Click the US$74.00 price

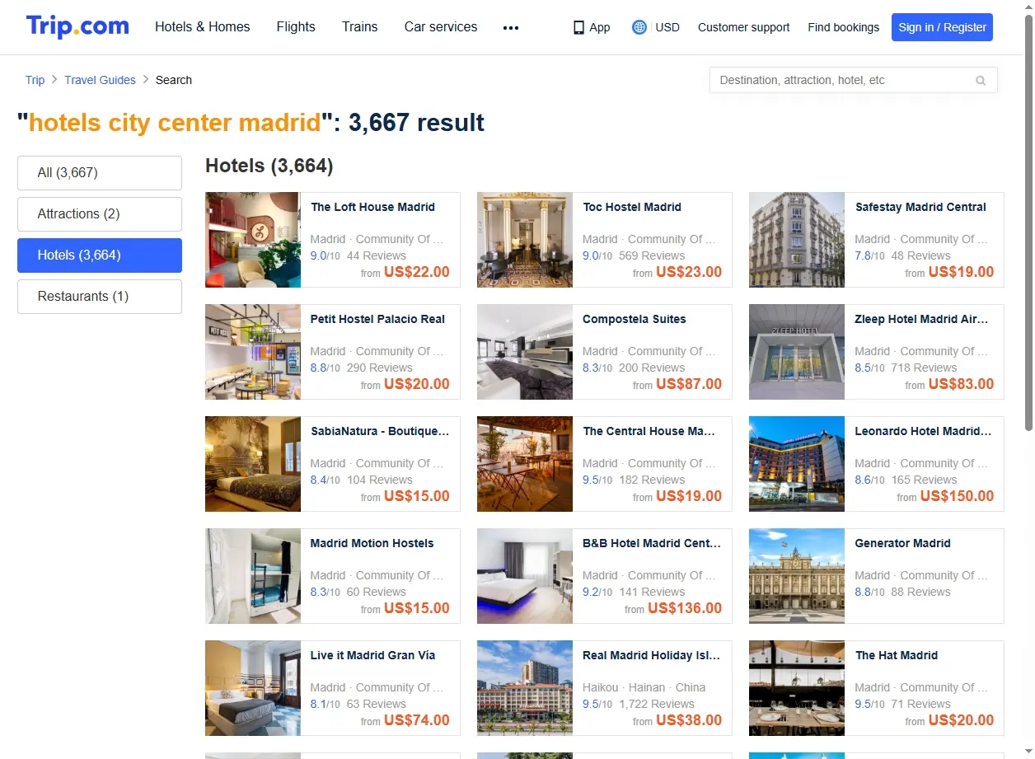point(417,720)
